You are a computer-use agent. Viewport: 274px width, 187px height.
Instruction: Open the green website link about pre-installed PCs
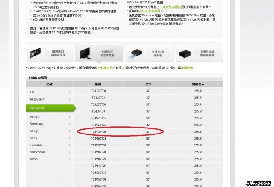172,7
